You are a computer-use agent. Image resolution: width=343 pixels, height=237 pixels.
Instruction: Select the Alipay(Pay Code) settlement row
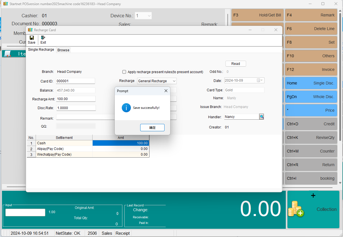coord(88,149)
